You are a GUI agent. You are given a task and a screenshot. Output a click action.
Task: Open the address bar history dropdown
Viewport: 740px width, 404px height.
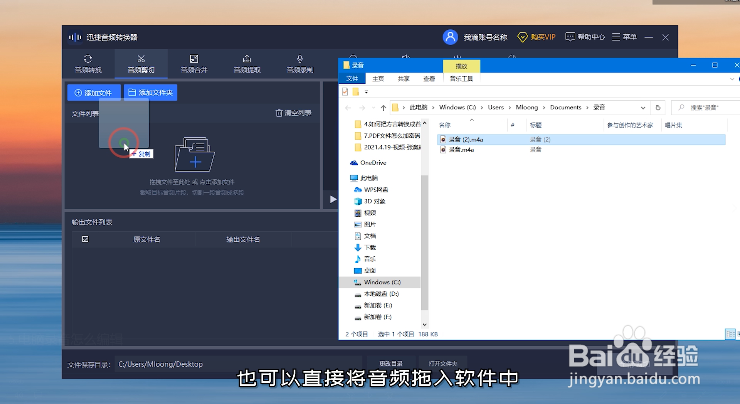643,108
